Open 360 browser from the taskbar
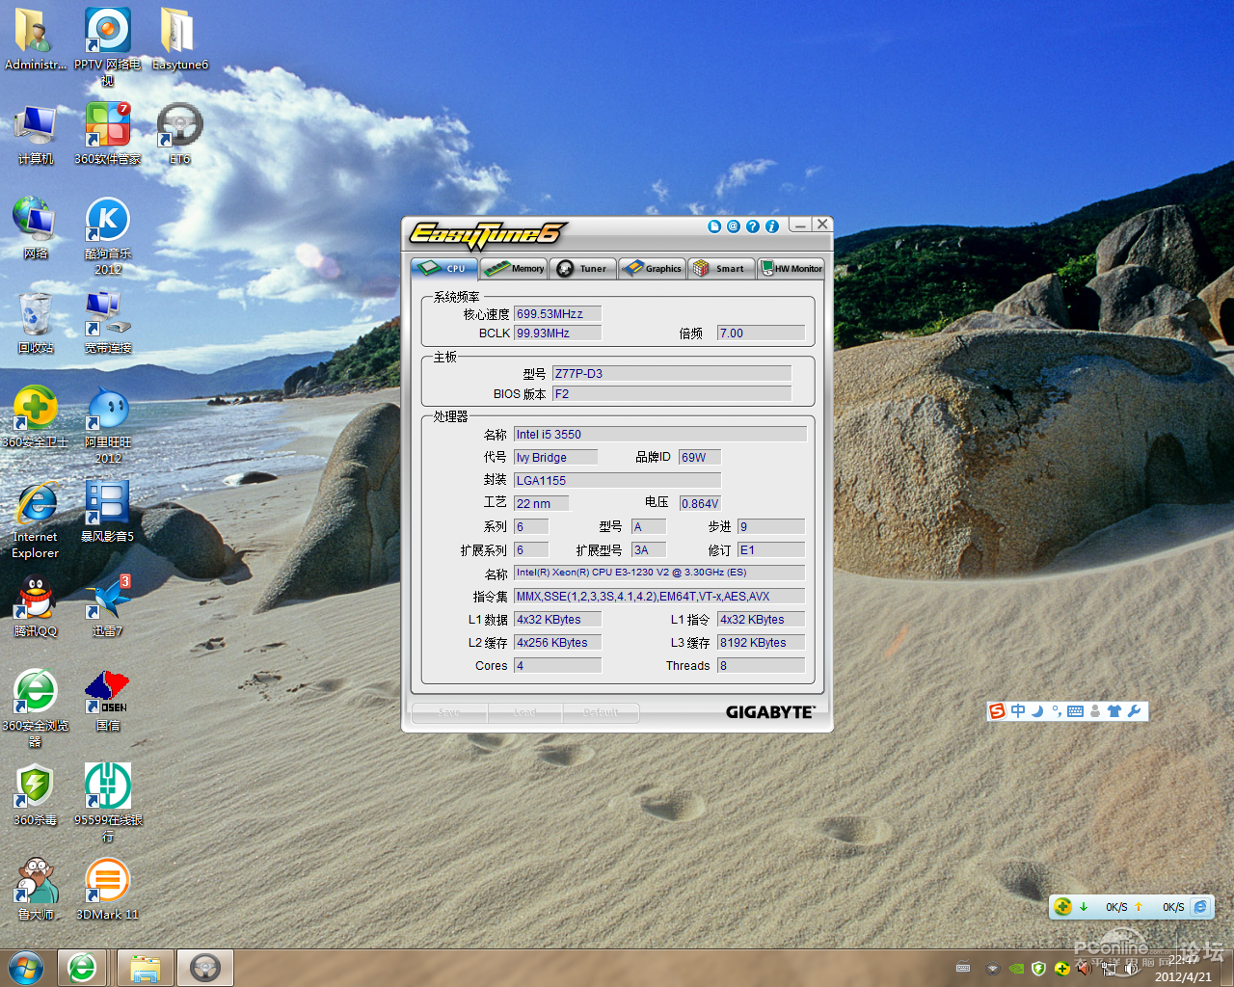 click(x=83, y=968)
